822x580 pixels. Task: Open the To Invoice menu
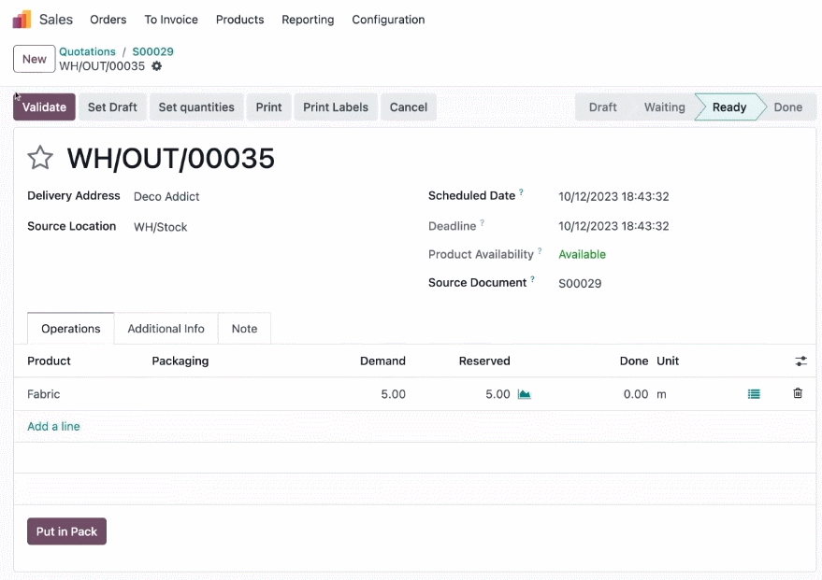(171, 20)
